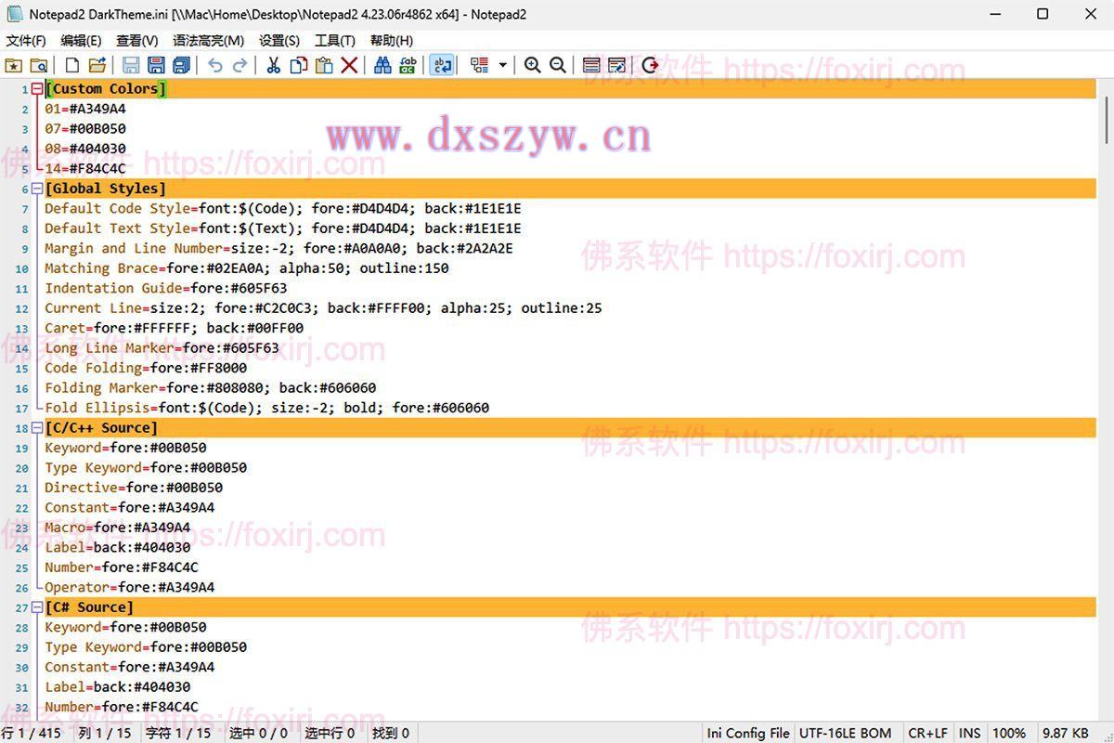Open Find with the binoculars icon

point(382,65)
